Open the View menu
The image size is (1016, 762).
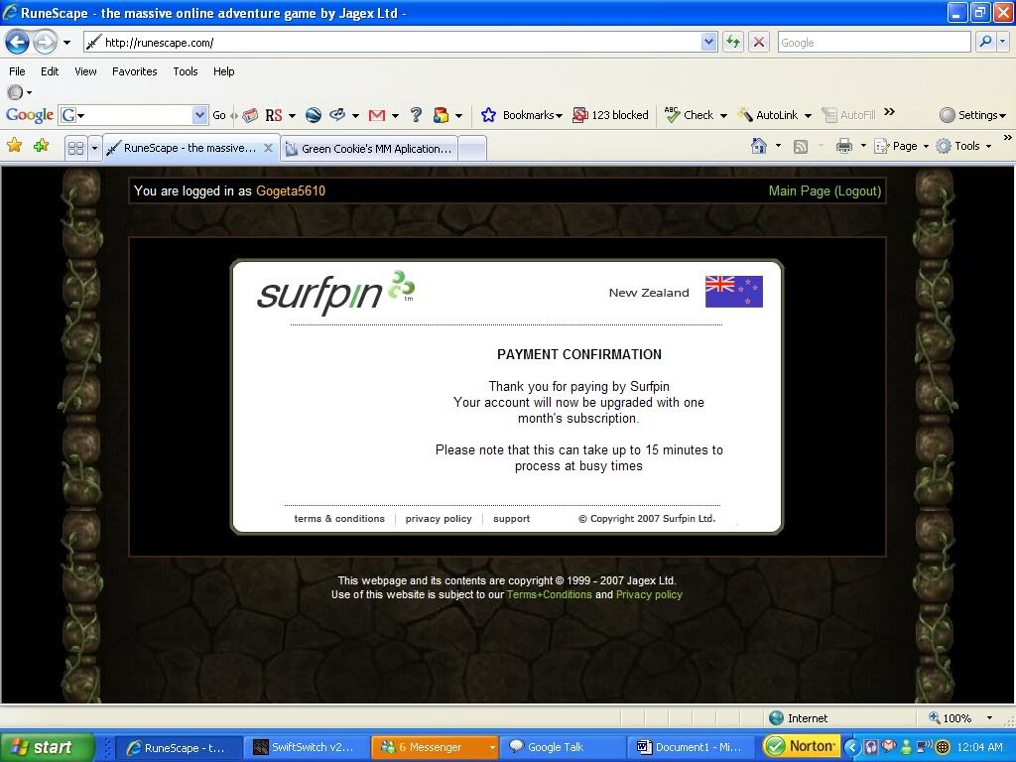tap(85, 71)
